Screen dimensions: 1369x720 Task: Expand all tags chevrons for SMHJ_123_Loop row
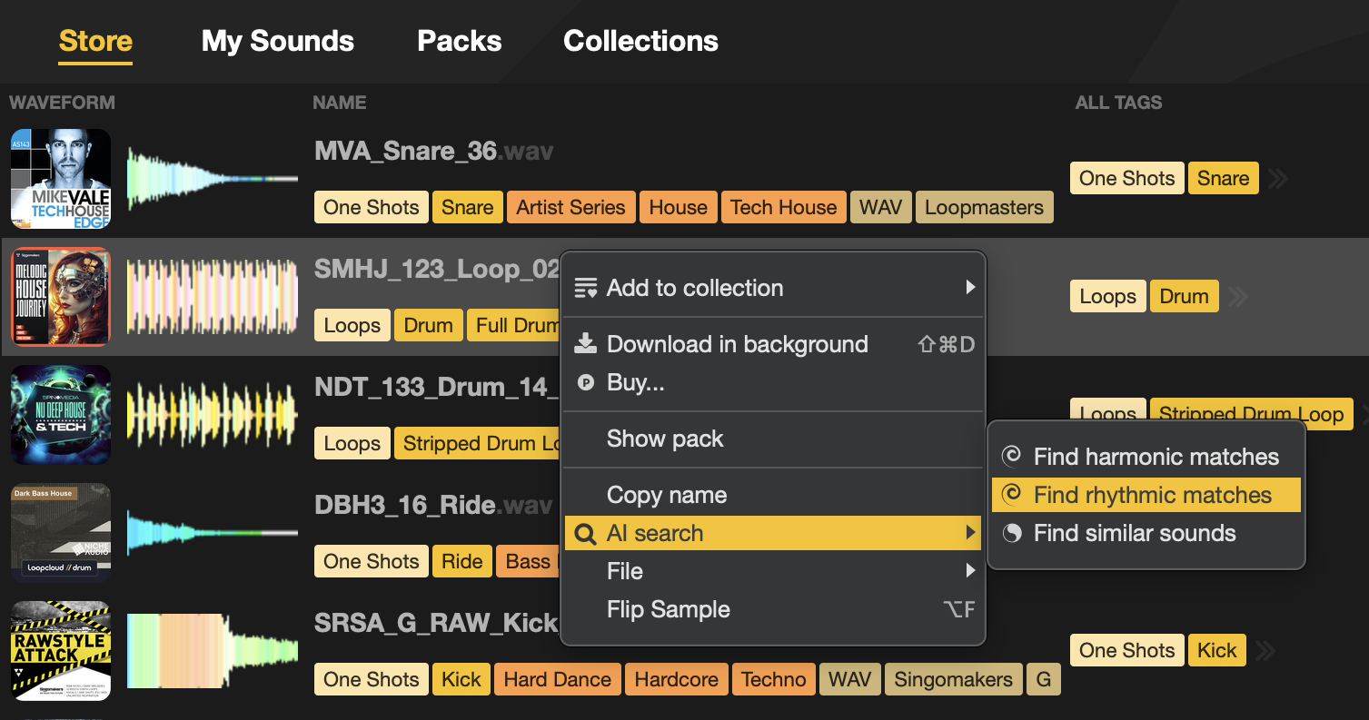1237,297
